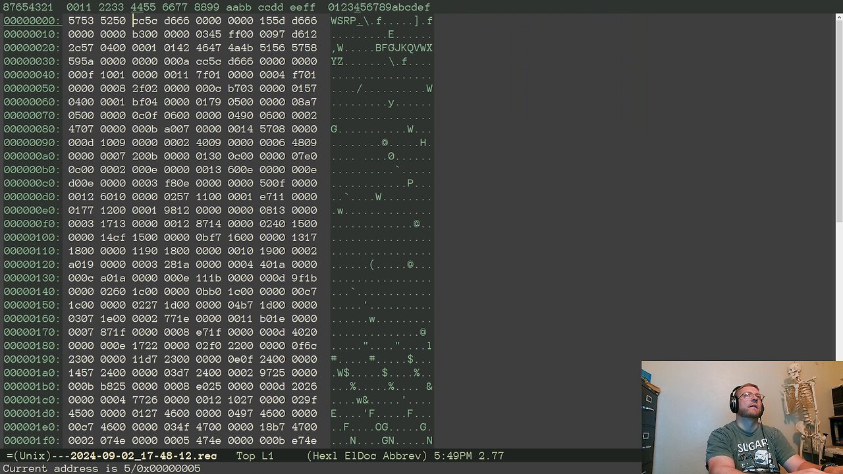Click address label 00000070:
843x474 pixels.
click(x=32, y=116)
